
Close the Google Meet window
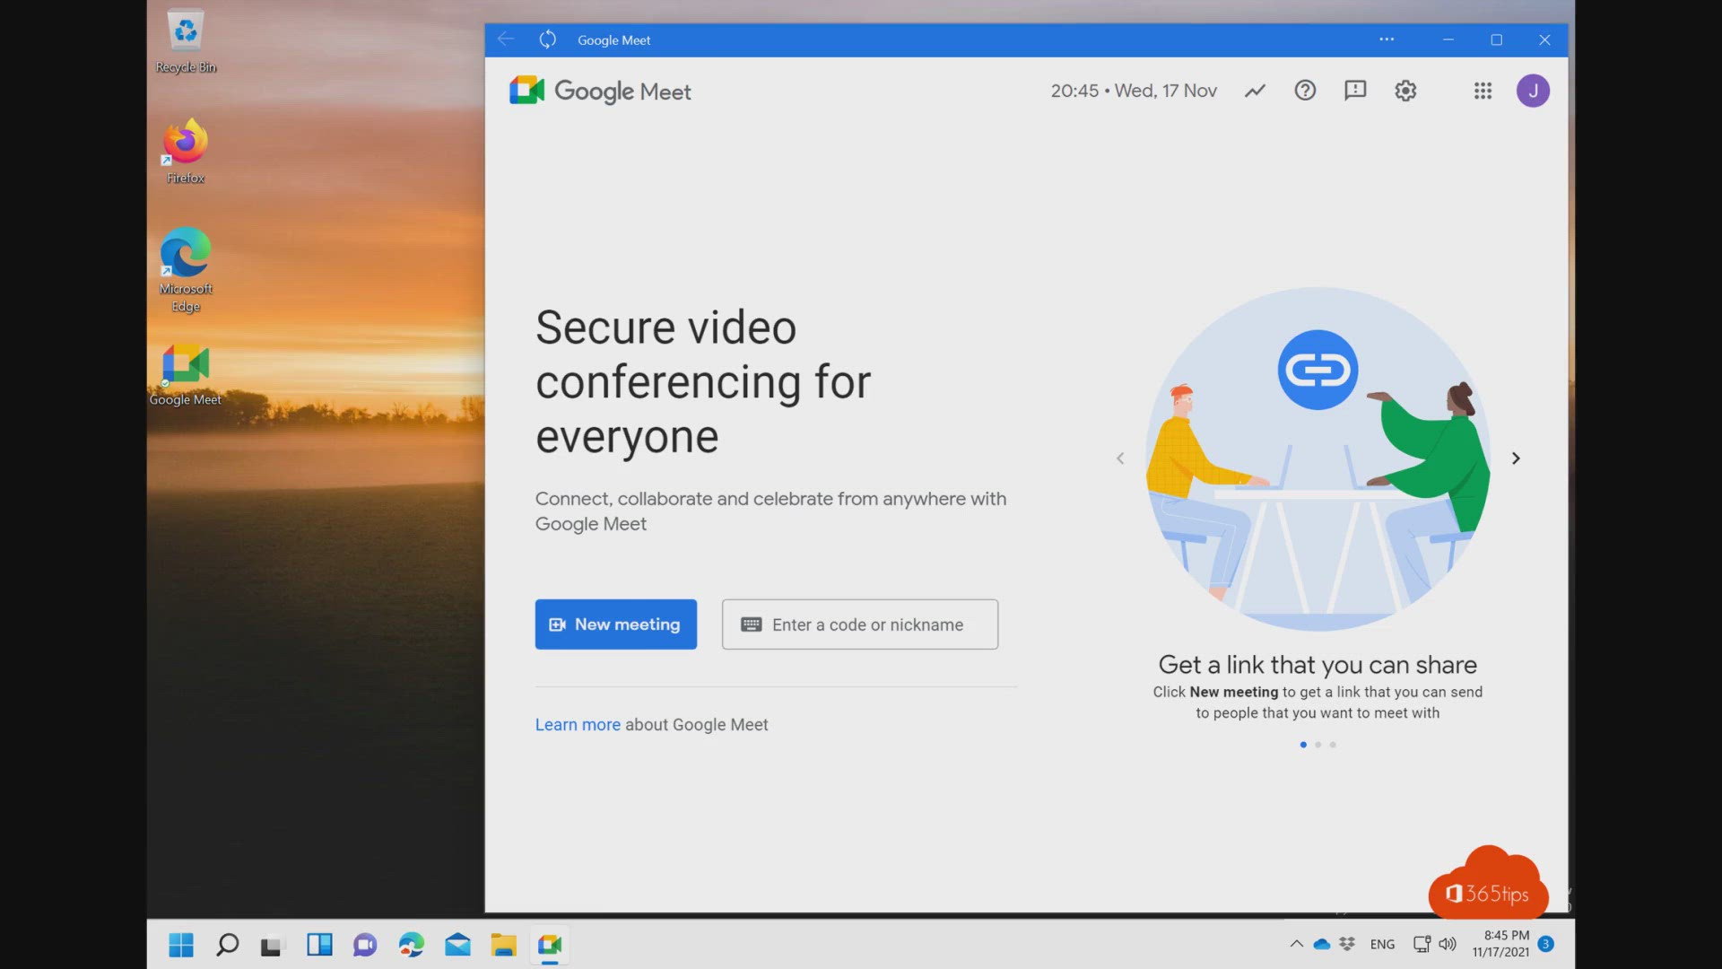click(1544, 39)
